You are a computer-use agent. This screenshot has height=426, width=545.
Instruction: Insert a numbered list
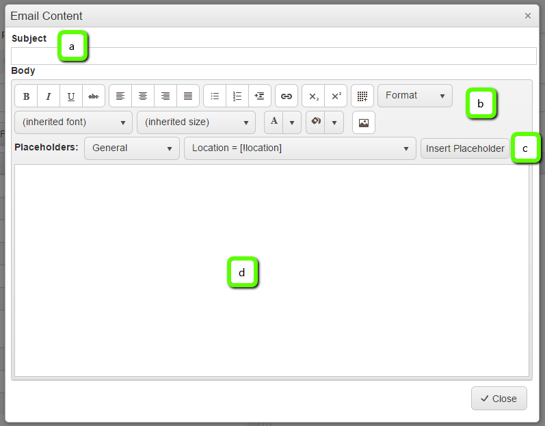(237, 96)
